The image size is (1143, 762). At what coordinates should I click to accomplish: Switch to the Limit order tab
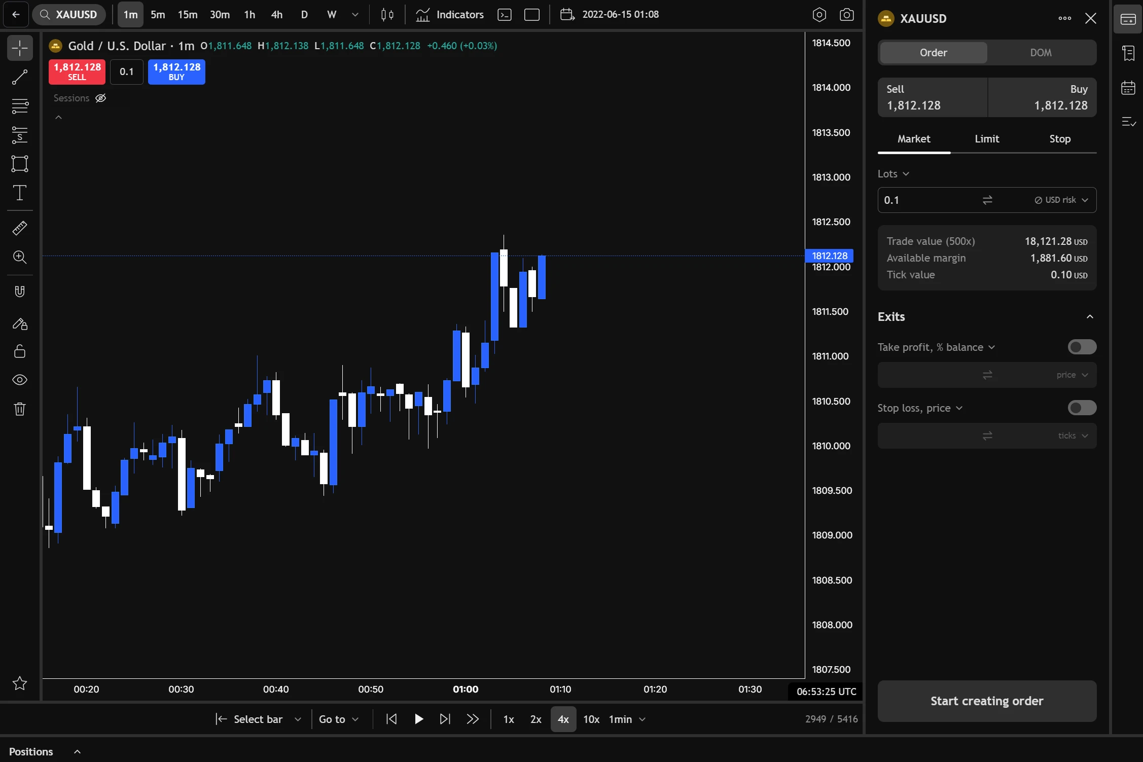click(987, 139)
